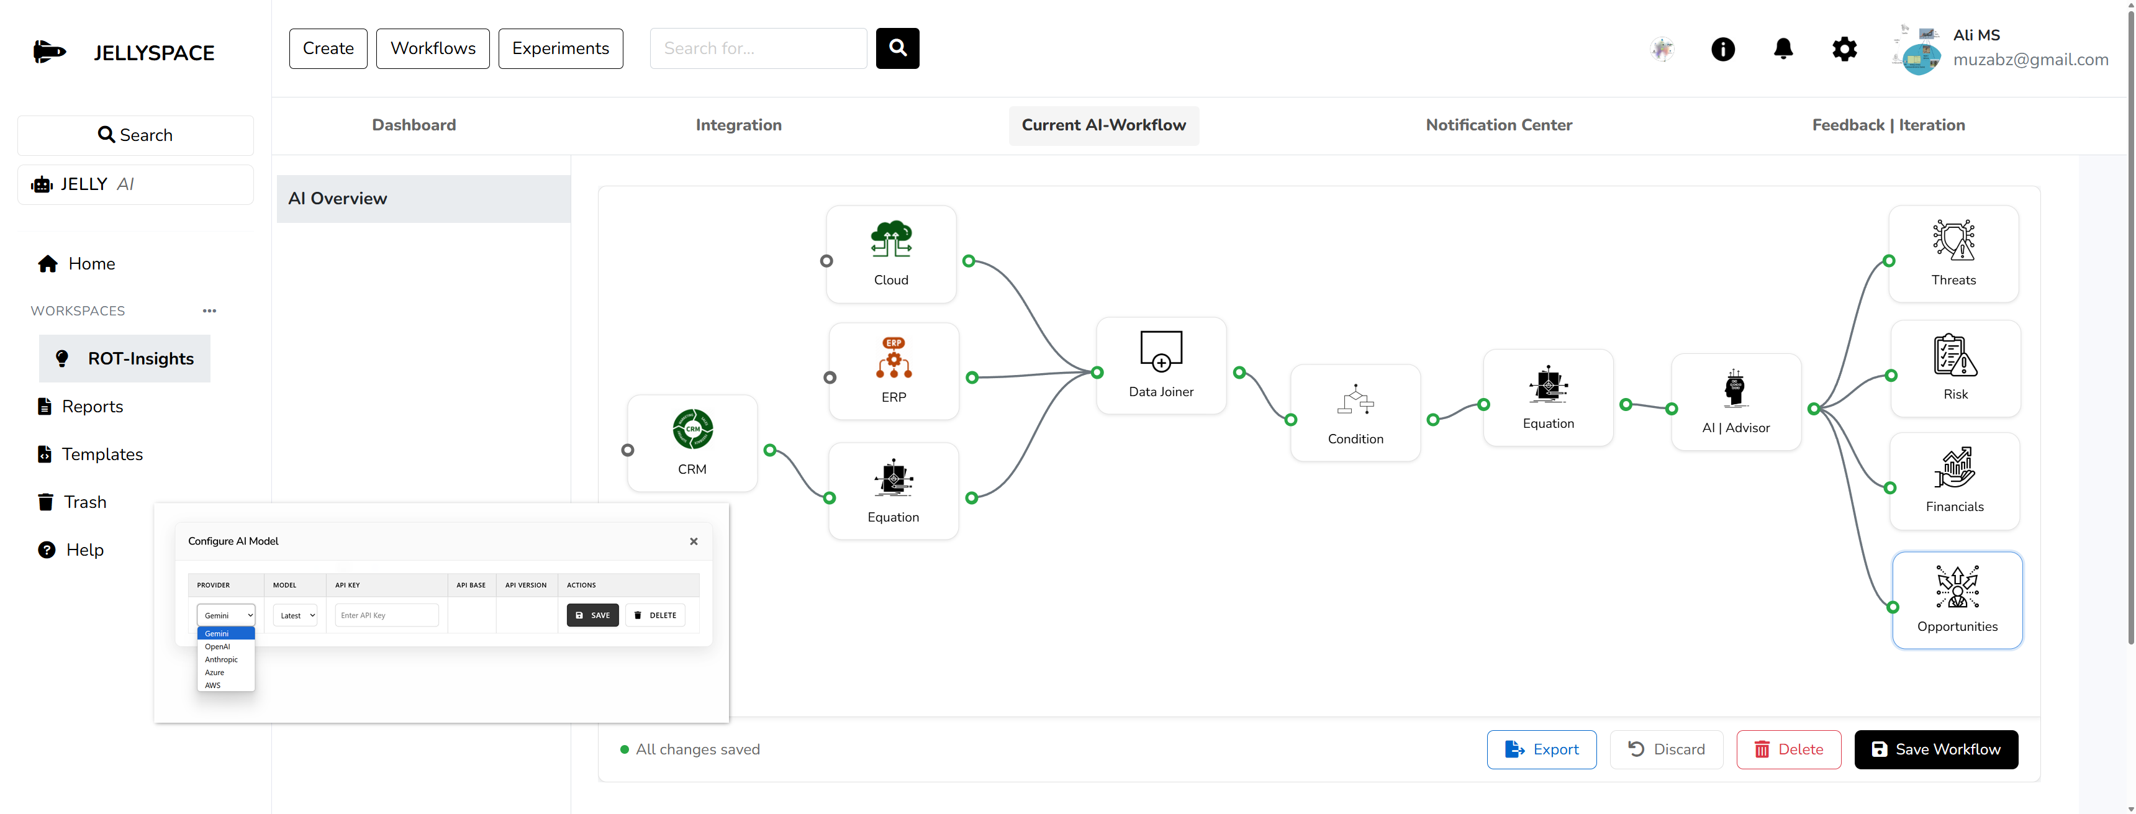Switch to the Notification Center tab
The height and width of the screenshot is (814, 2136).
(1498, 125)
